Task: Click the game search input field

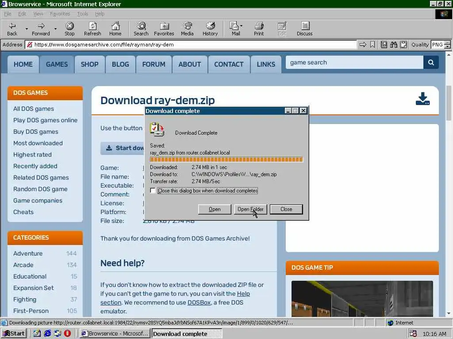Action: click(x=354, y=63)
